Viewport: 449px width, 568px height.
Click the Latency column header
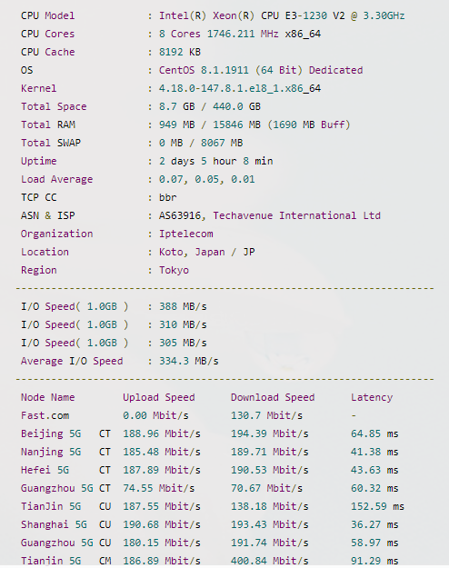pos(372,397)
